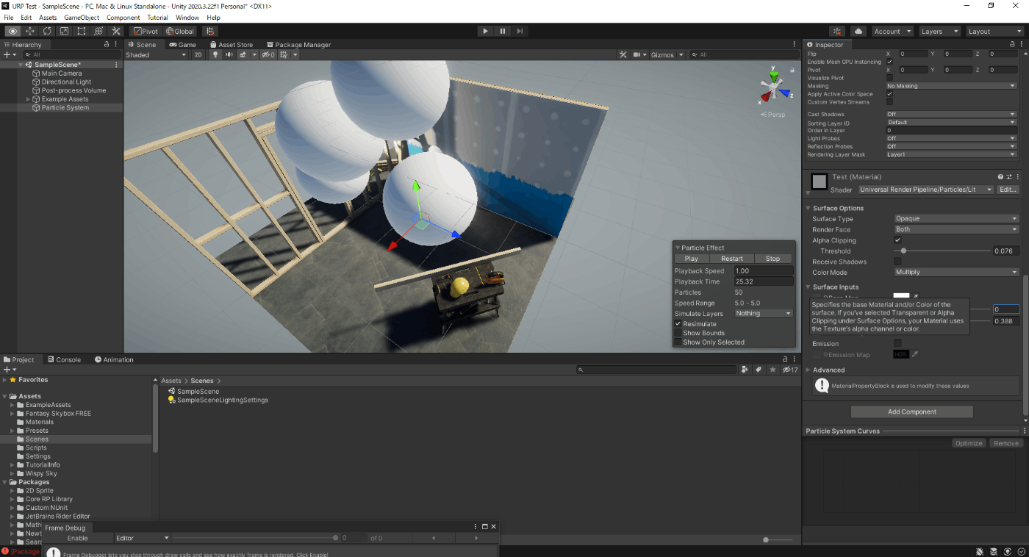Toggle 2D view mode

[198, 55]
